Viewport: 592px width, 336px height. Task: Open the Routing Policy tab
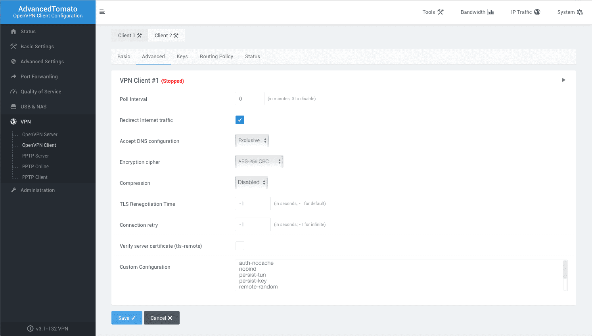(x=216, y=56)
